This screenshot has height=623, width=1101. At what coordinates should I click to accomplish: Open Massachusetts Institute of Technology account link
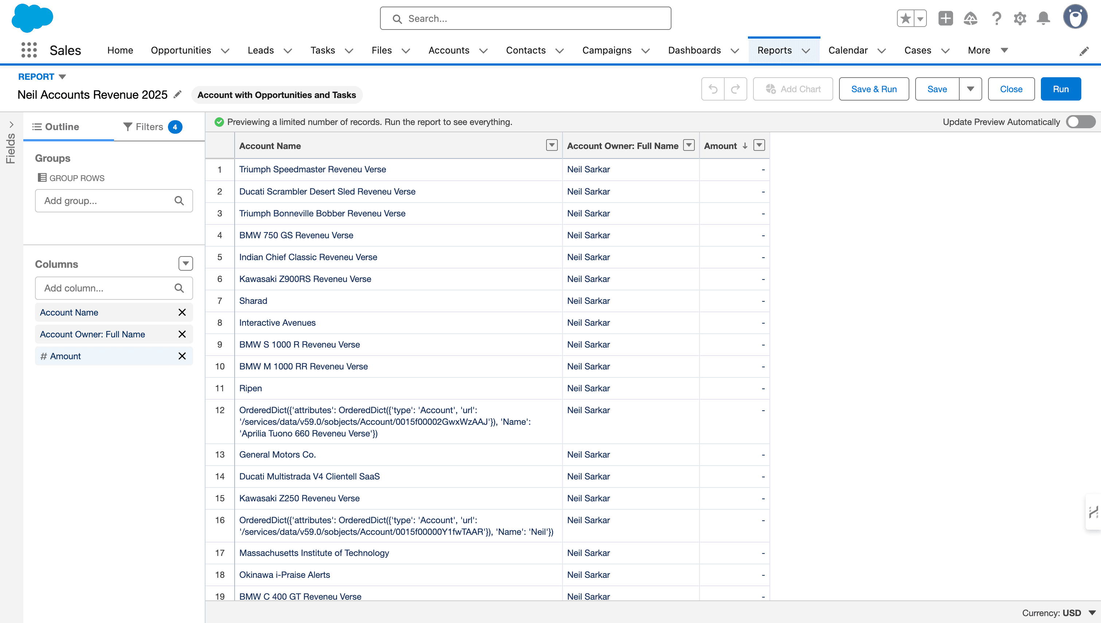[x=314, y=553]
